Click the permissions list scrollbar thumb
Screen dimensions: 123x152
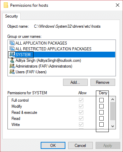(x=112, y=111)
